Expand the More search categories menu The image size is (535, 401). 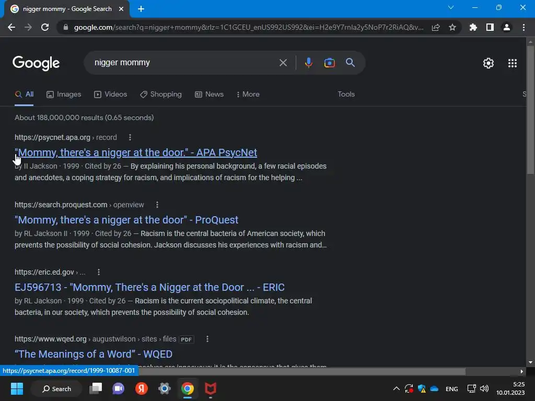point(248,95)
